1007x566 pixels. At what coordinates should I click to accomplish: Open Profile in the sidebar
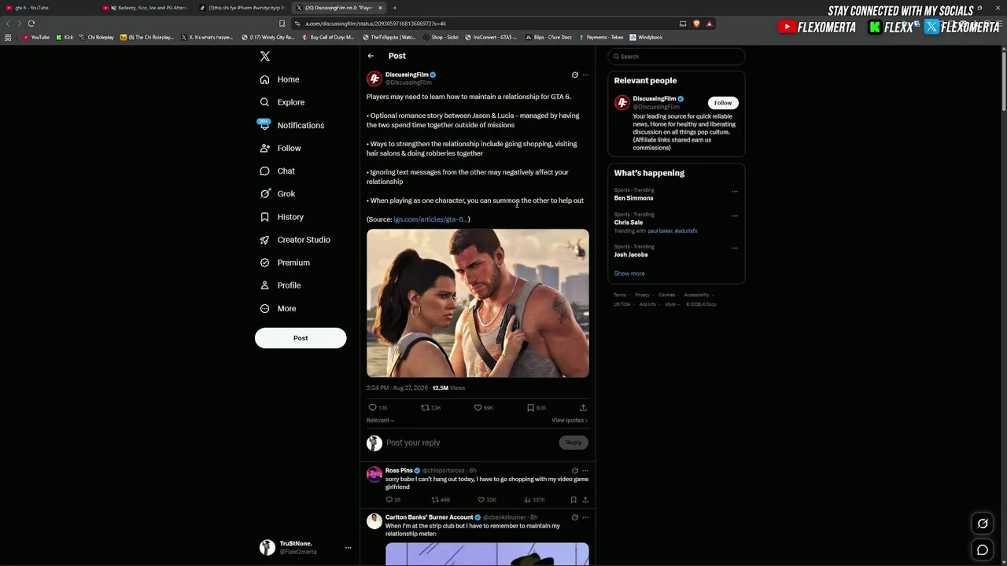pyautogui.click(x=280, y=285)
